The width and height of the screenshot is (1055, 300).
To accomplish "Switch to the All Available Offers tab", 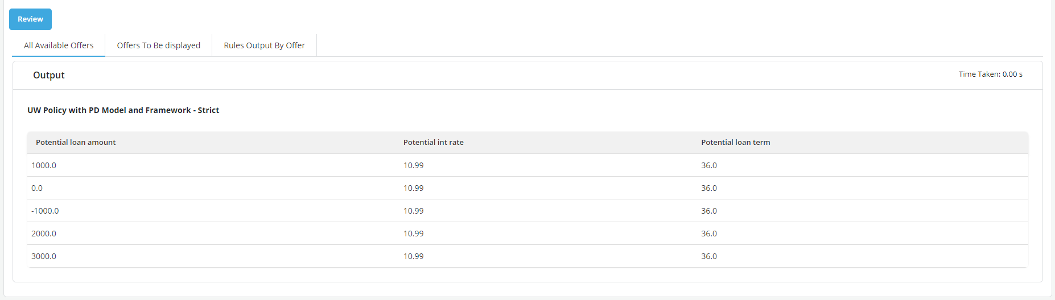I will pyautogui.click(x=59, y=45).
